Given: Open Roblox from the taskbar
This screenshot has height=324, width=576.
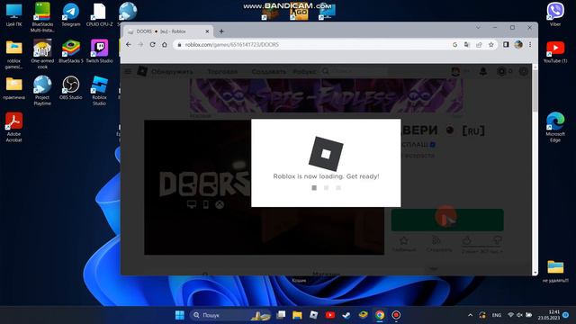Looking at the screenshot, I should [x=313, y=315].
